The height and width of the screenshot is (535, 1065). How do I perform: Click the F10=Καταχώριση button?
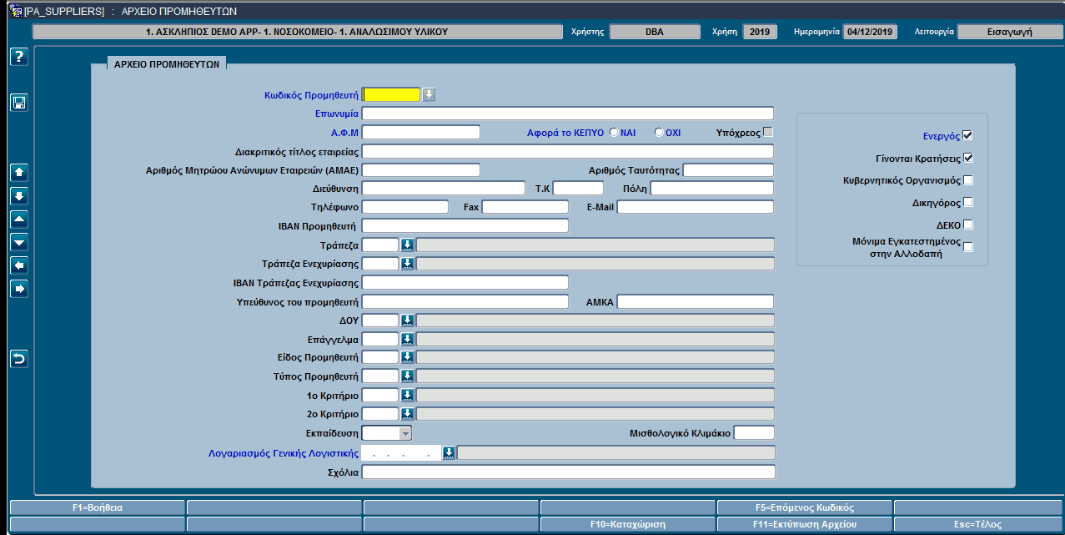pos(627,524)
